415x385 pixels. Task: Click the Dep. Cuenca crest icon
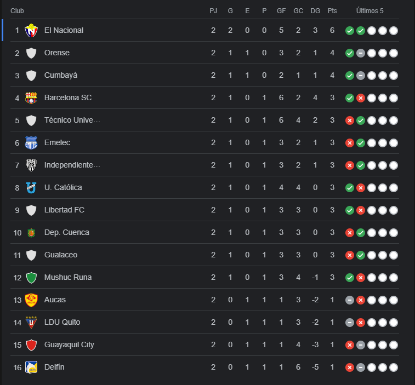pyautogui.click(x=31, y=233)
